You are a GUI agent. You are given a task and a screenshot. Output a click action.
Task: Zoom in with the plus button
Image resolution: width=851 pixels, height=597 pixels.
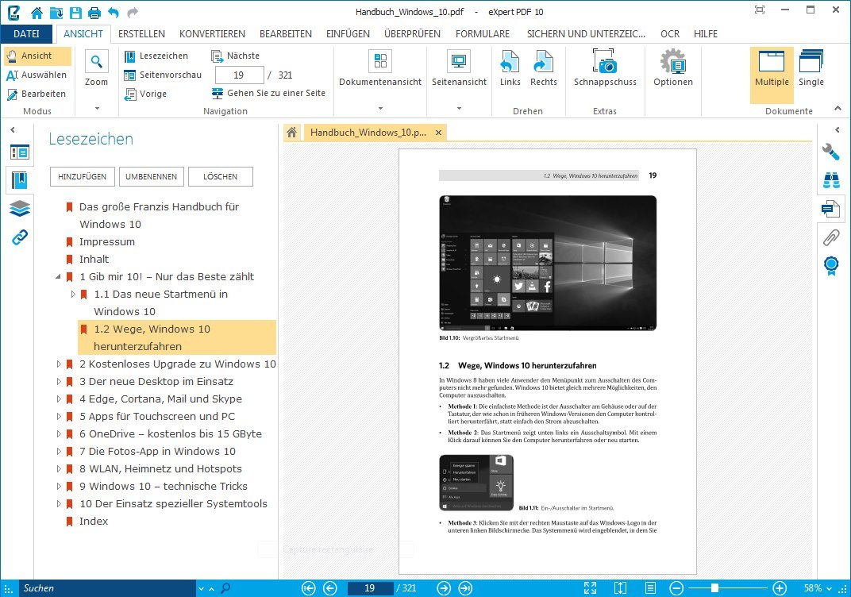coord(780,587)
